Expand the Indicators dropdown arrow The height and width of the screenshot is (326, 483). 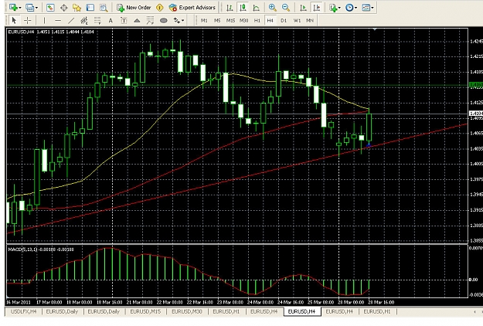pos(339,8)
